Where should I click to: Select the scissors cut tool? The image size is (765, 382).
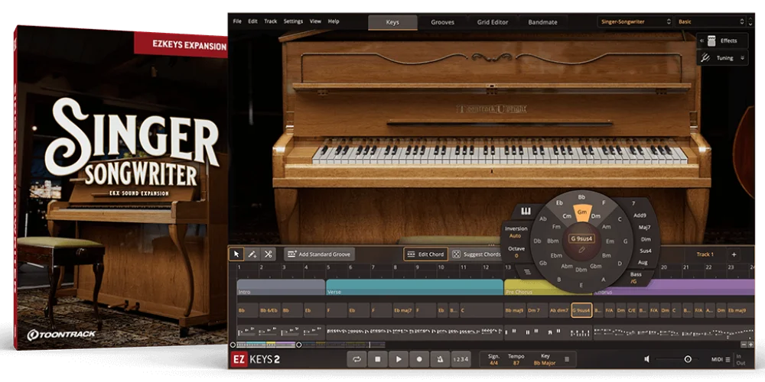268,254
